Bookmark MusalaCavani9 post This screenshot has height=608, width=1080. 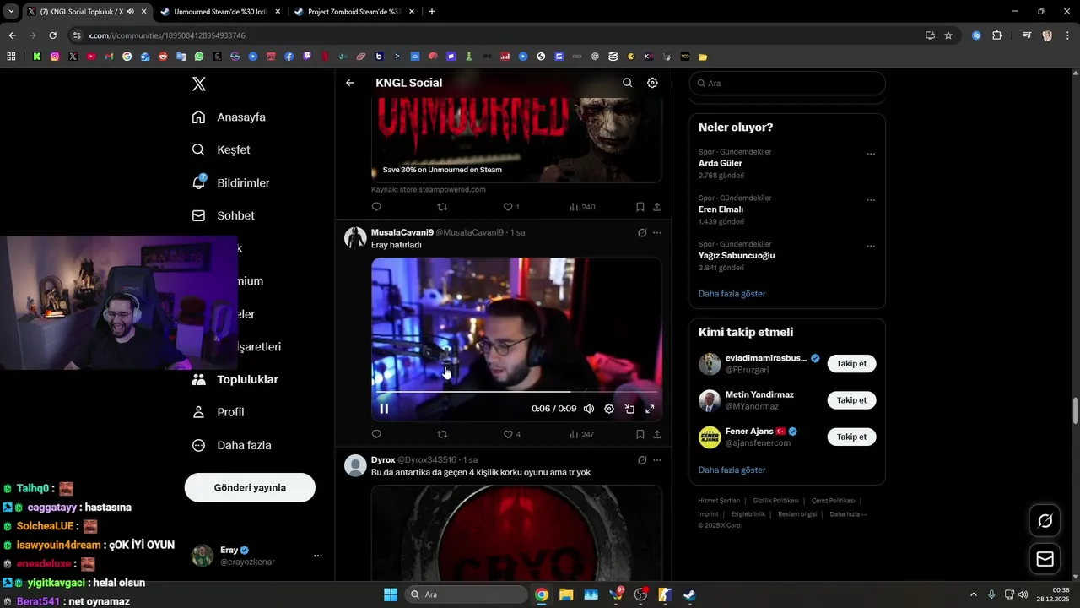pyautogui.click(x=640, y=434)
